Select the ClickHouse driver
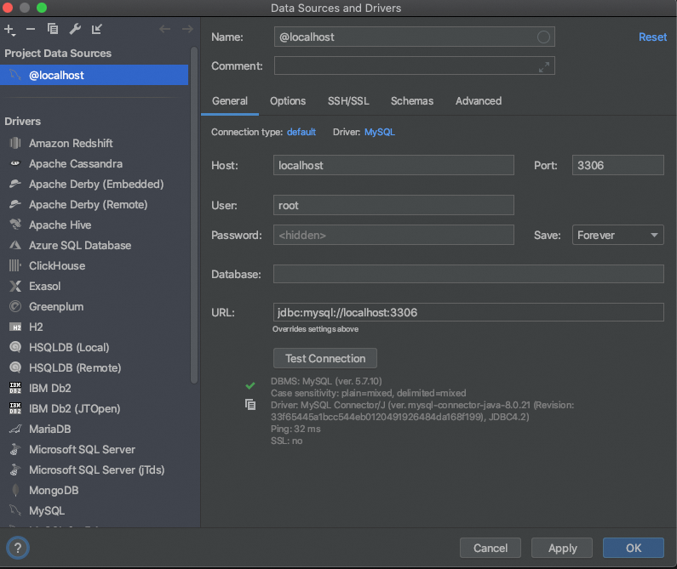Image resolution: width=677 pixels, height=569 pixels. click(x=95, y=265)
